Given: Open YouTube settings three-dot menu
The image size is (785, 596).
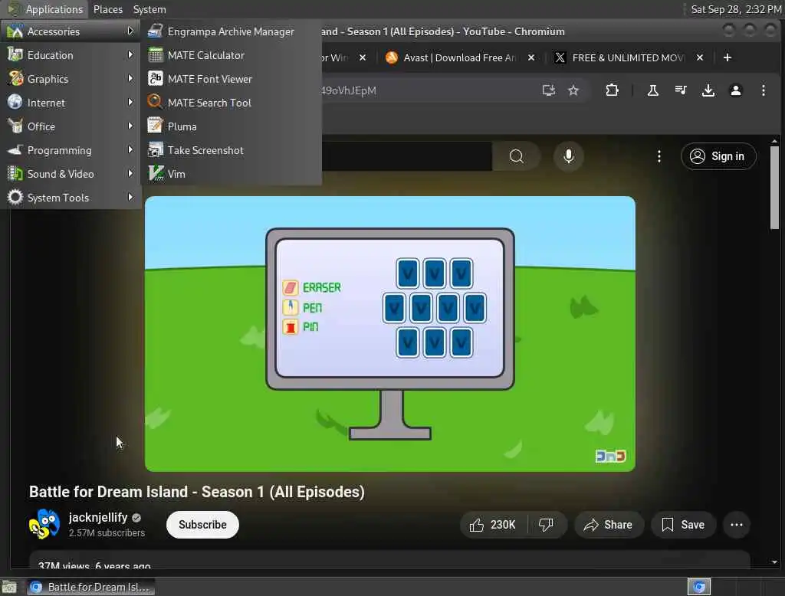Looking at the screenshot, I should 659,156.
